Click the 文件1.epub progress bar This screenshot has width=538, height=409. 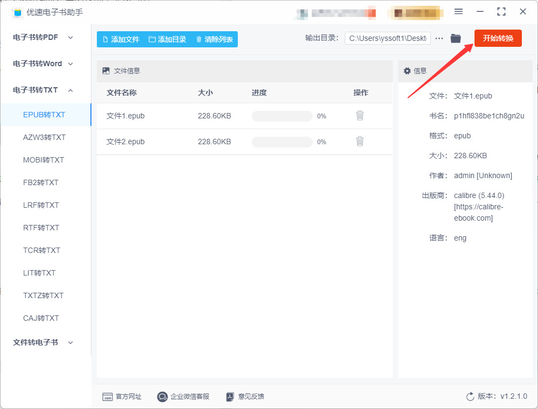282,116
